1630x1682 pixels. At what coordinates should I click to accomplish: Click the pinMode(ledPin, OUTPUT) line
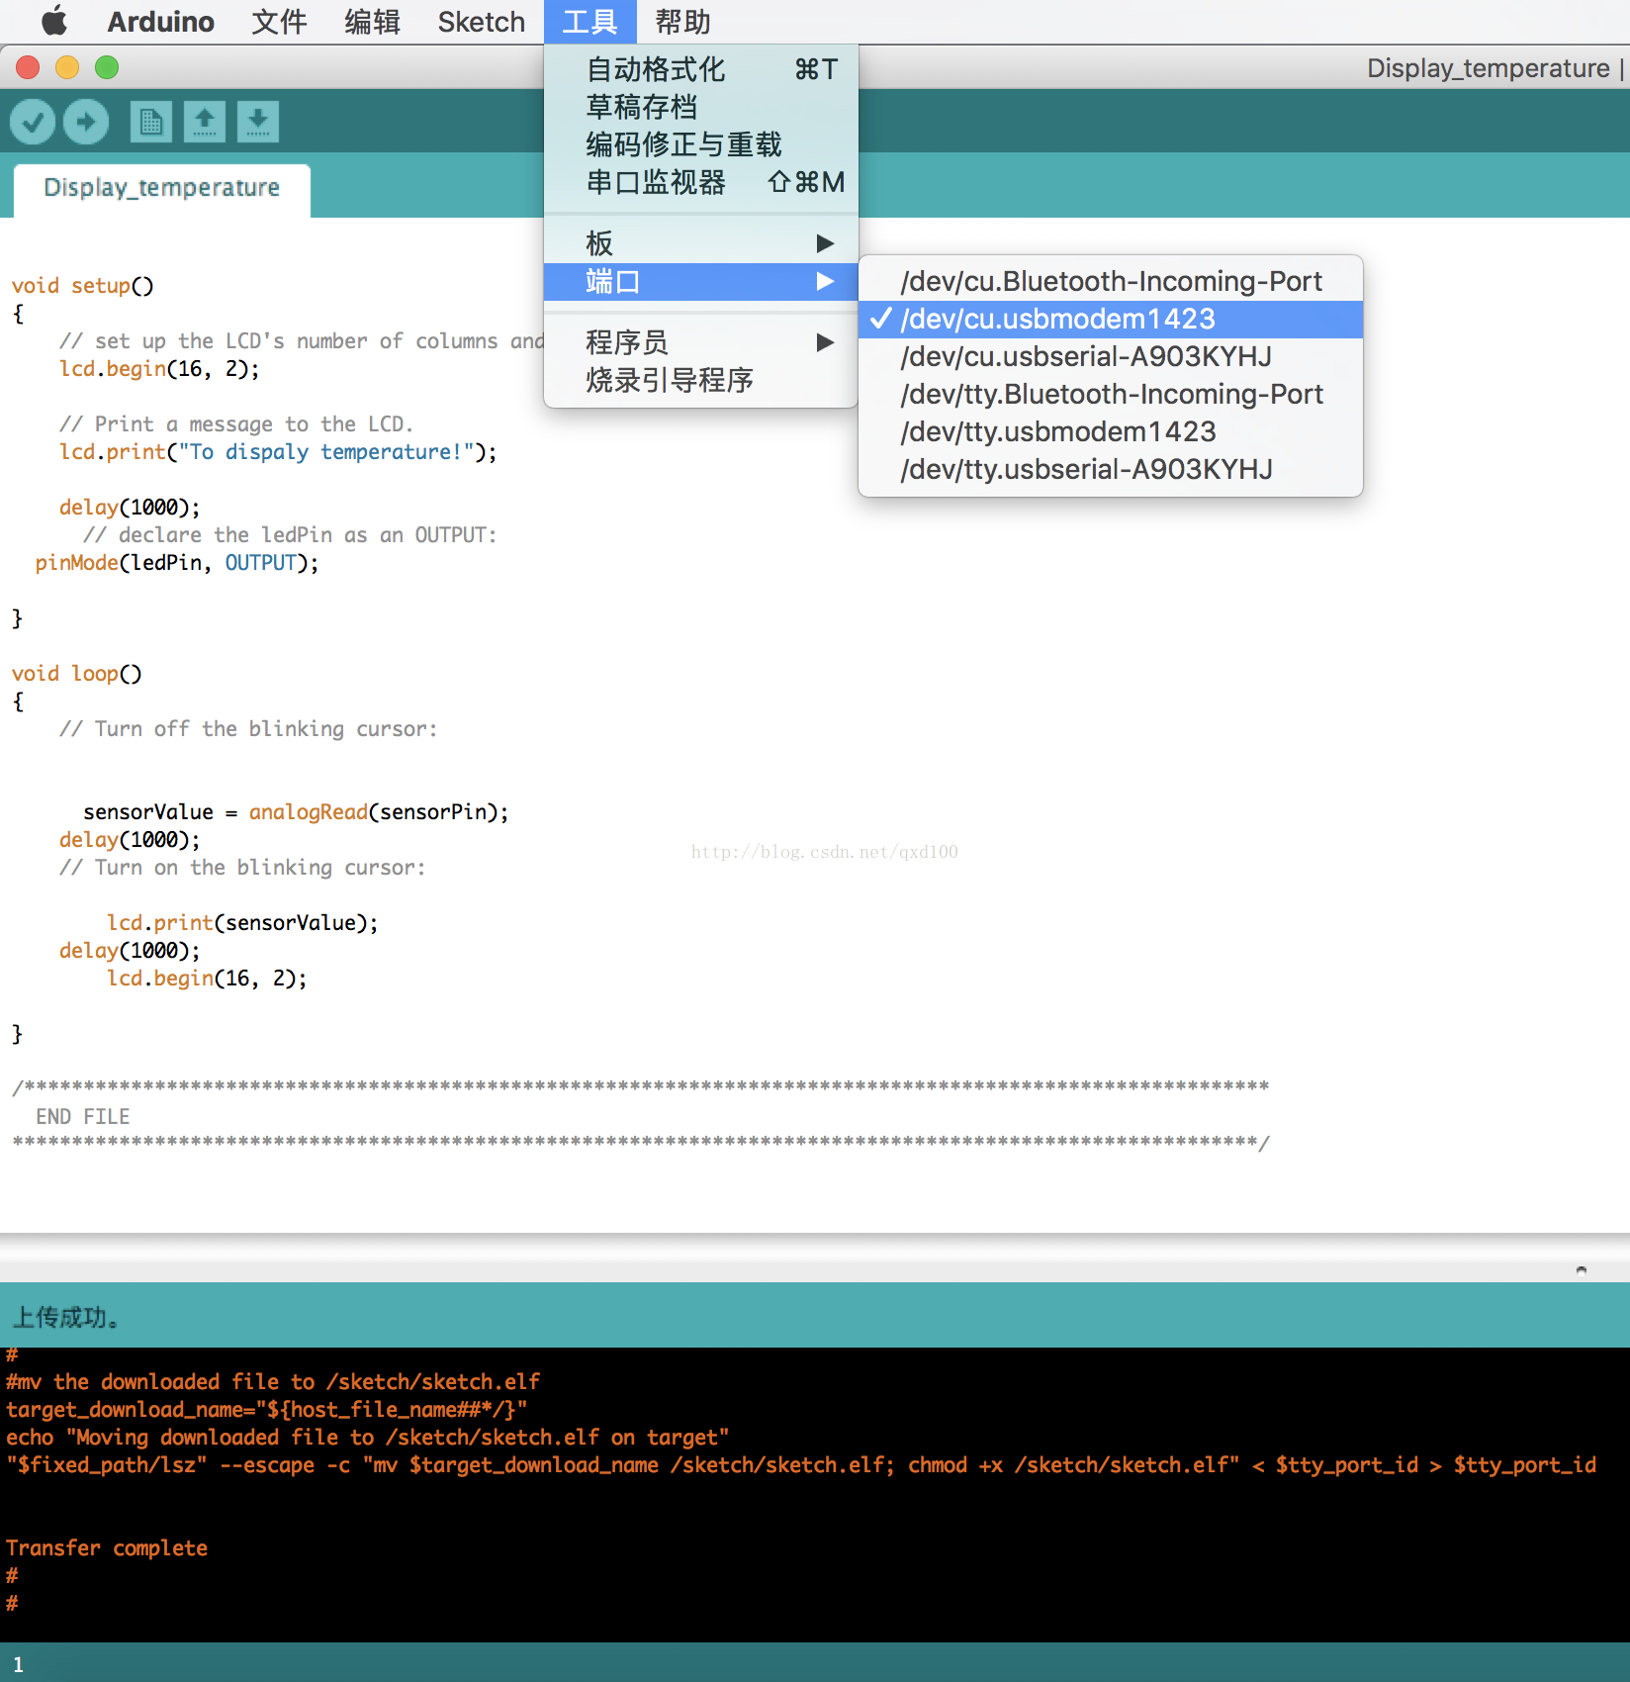(177, 563)
